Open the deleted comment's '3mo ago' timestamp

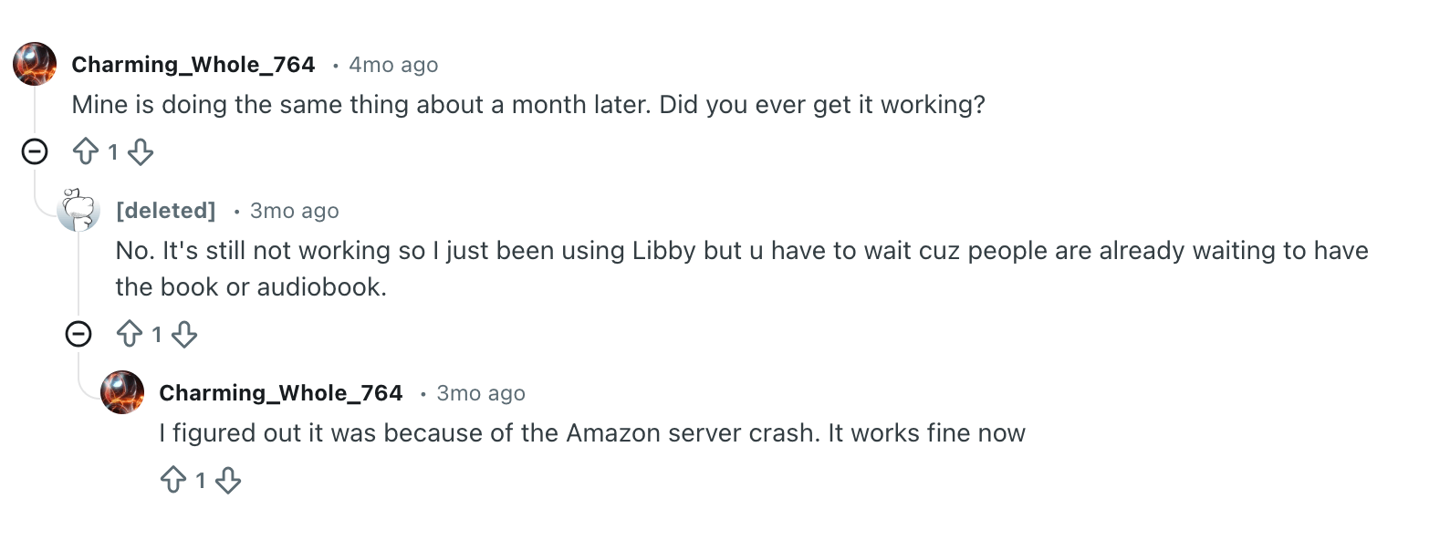click(295, 211)
